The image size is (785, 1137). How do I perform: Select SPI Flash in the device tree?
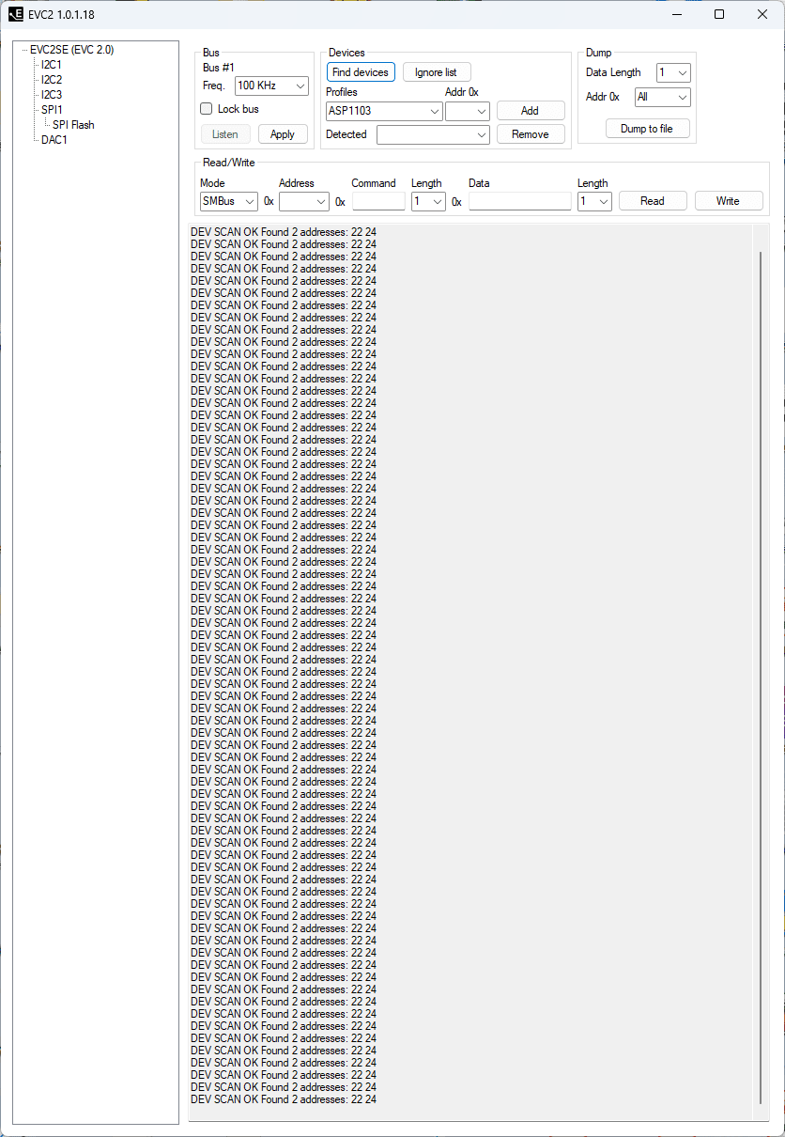coord(73,125)
